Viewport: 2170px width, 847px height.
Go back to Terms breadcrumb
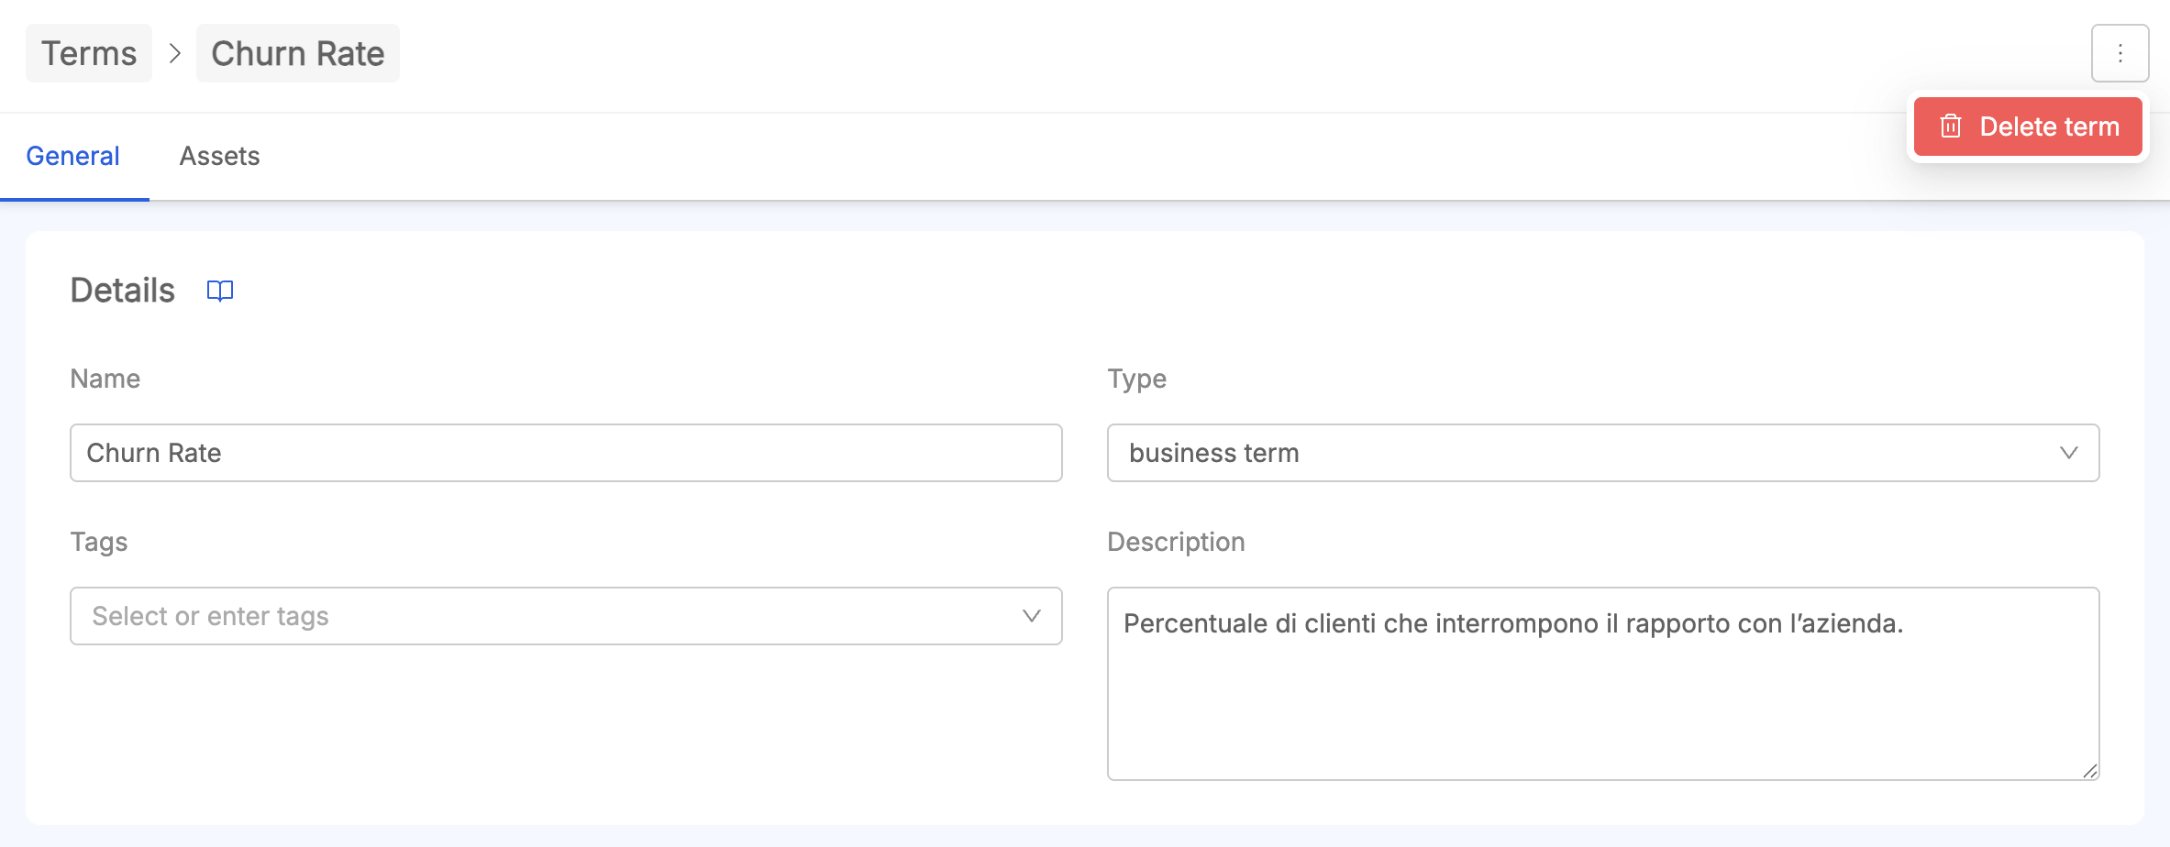(x=89, y=53)
